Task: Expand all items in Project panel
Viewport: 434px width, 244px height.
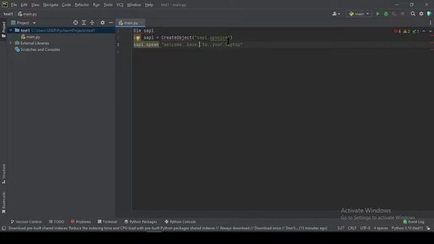Action: tap(83, 22)
